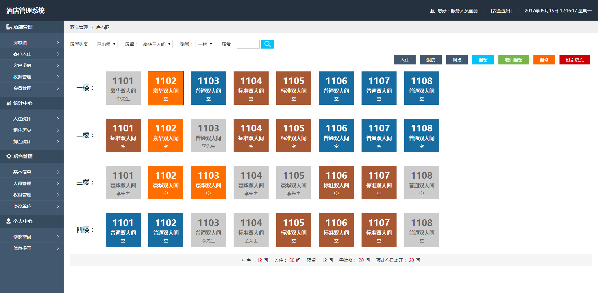Select third-floor room 1108 普通双人间
This screenshot has width=598, height=293.
[x=422, y=183]
